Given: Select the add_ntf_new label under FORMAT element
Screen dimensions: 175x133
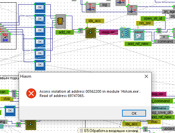Looking at the screenshot, I should 138,44.
